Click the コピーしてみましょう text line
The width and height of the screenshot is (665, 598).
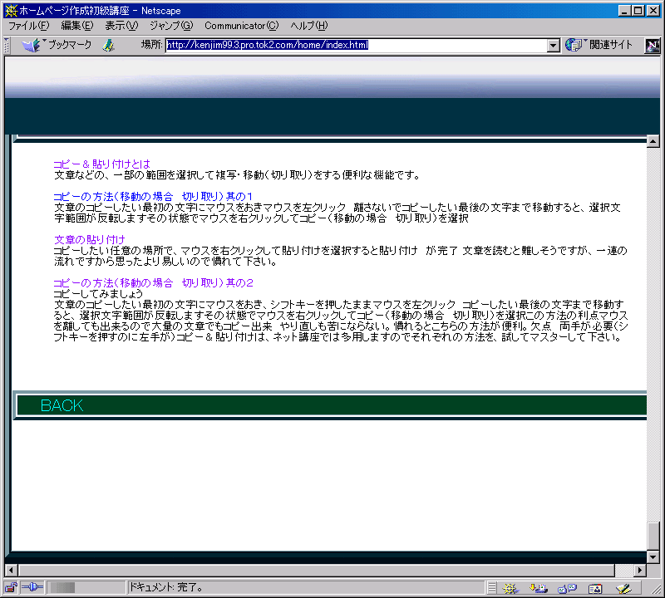[98, 294]
